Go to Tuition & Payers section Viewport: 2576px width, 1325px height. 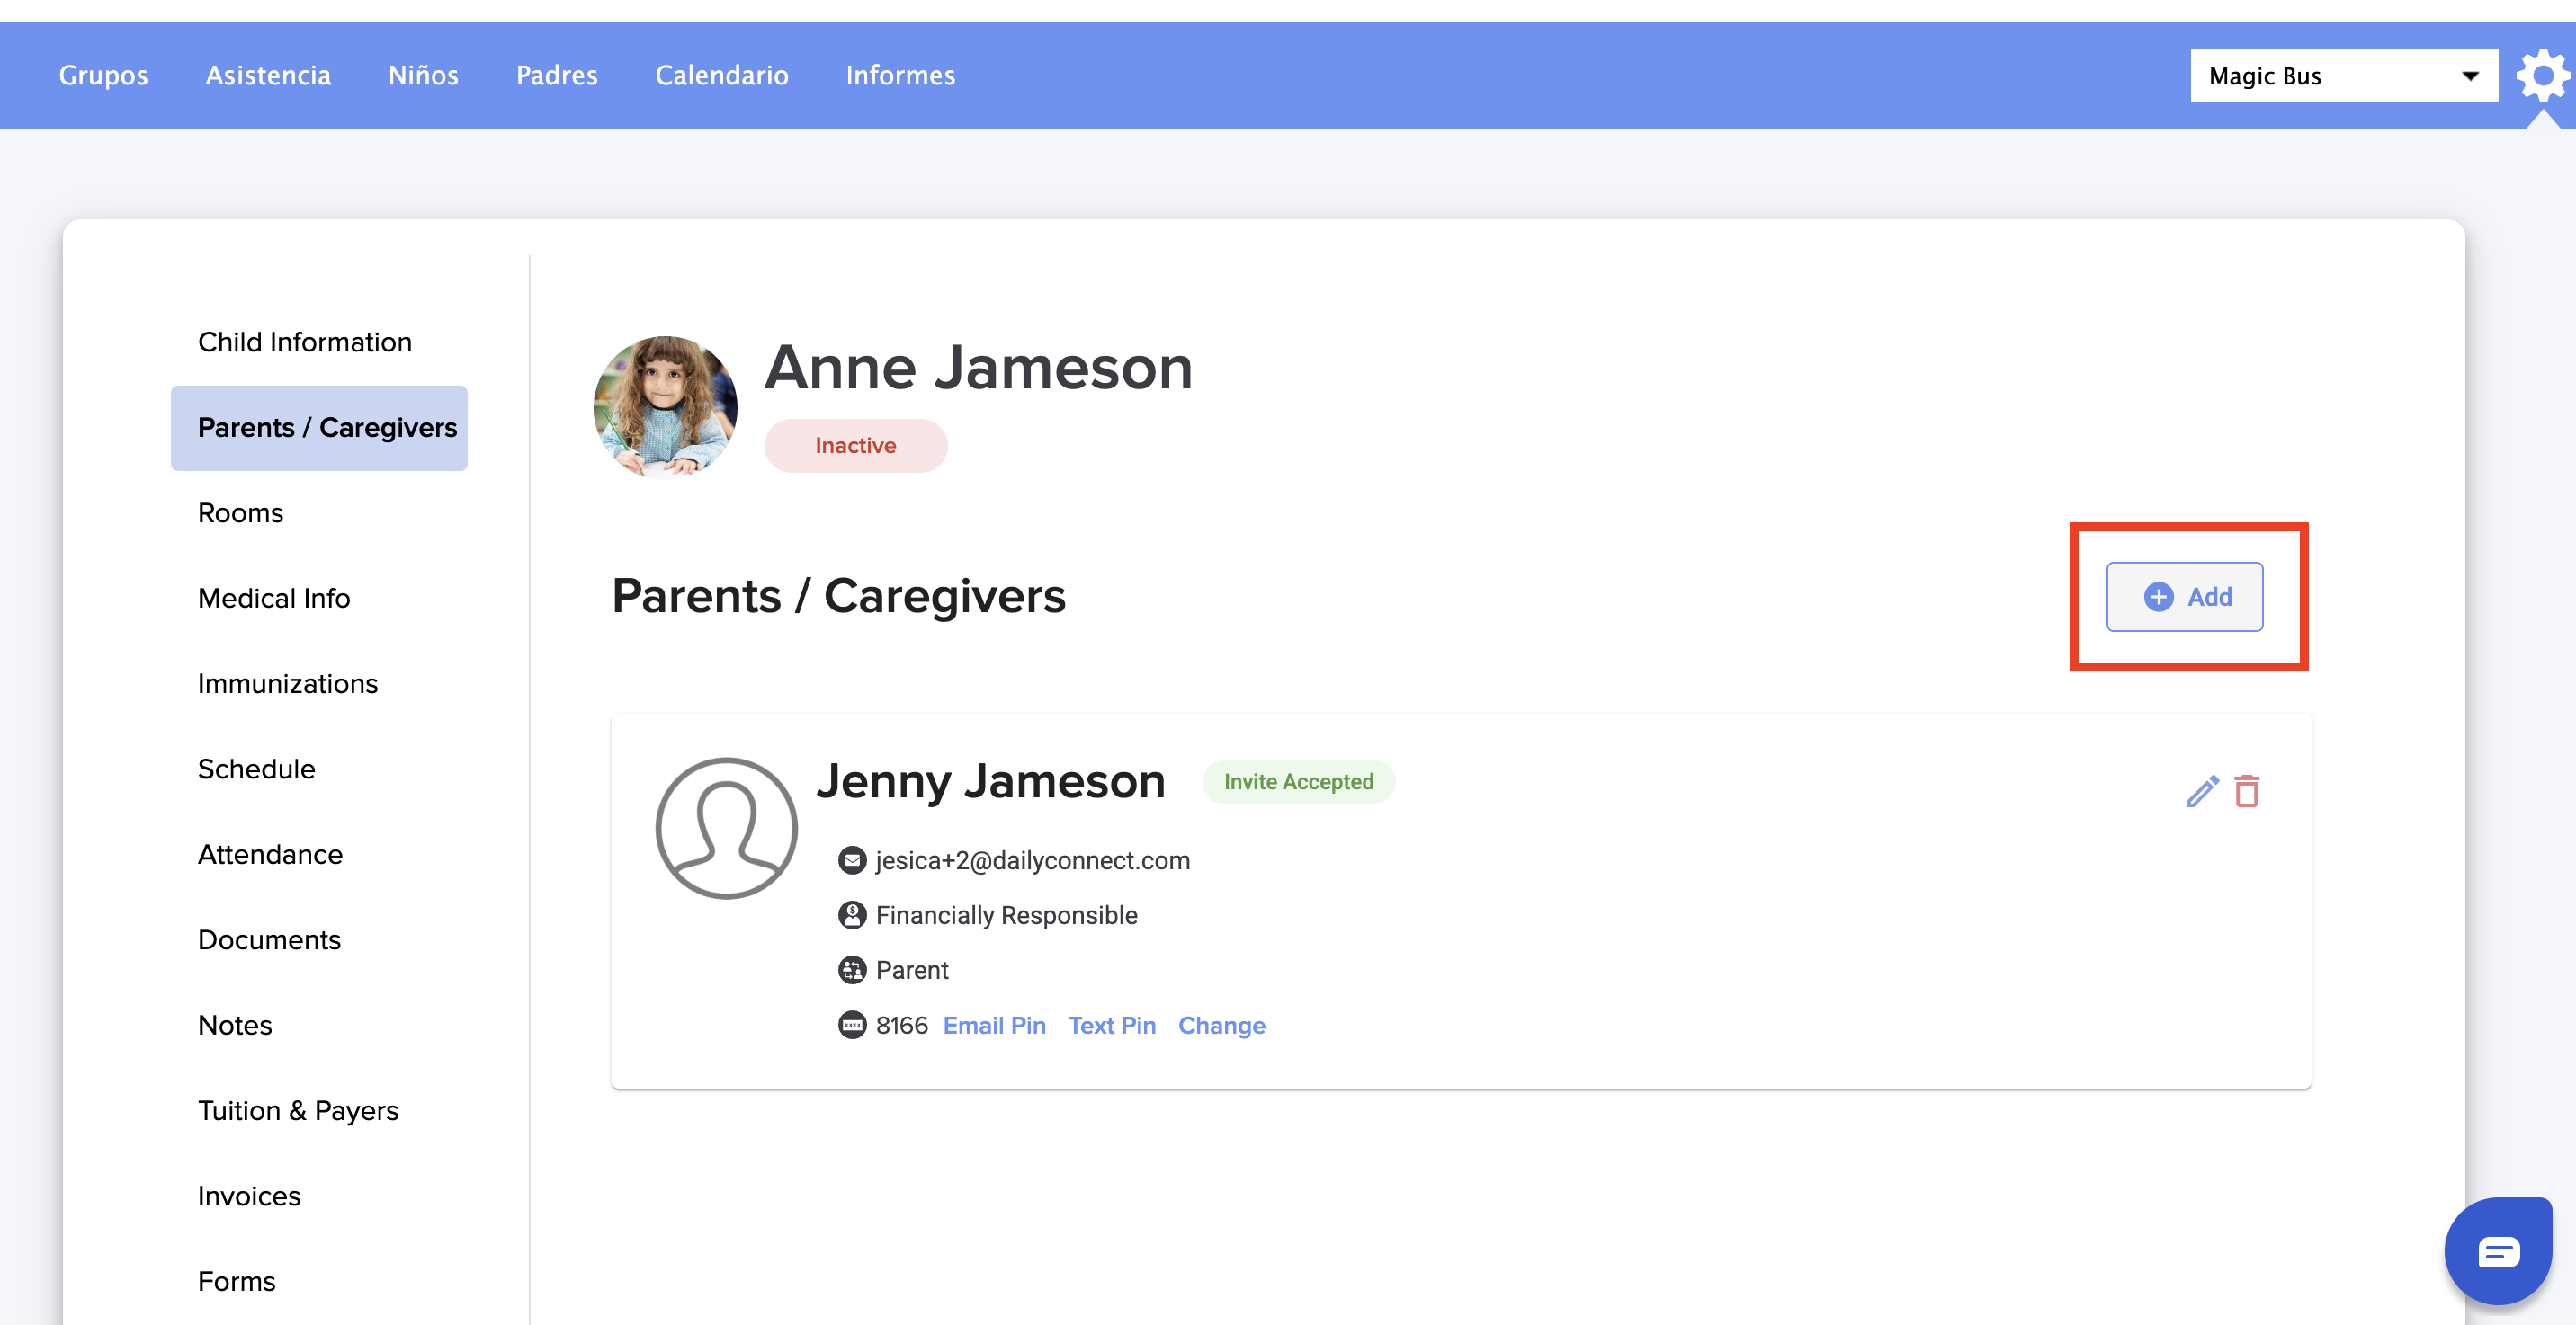pyautogui.click(x=298, y=1110)
